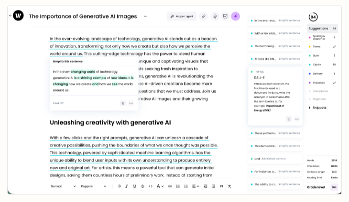Click the Reopen agent button

pos(182,16)
